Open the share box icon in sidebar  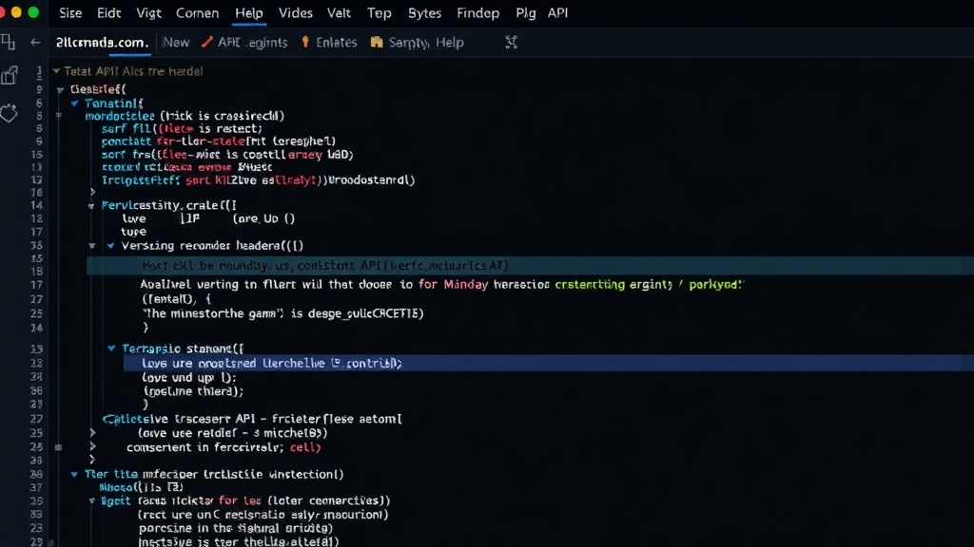click(10, 76)
